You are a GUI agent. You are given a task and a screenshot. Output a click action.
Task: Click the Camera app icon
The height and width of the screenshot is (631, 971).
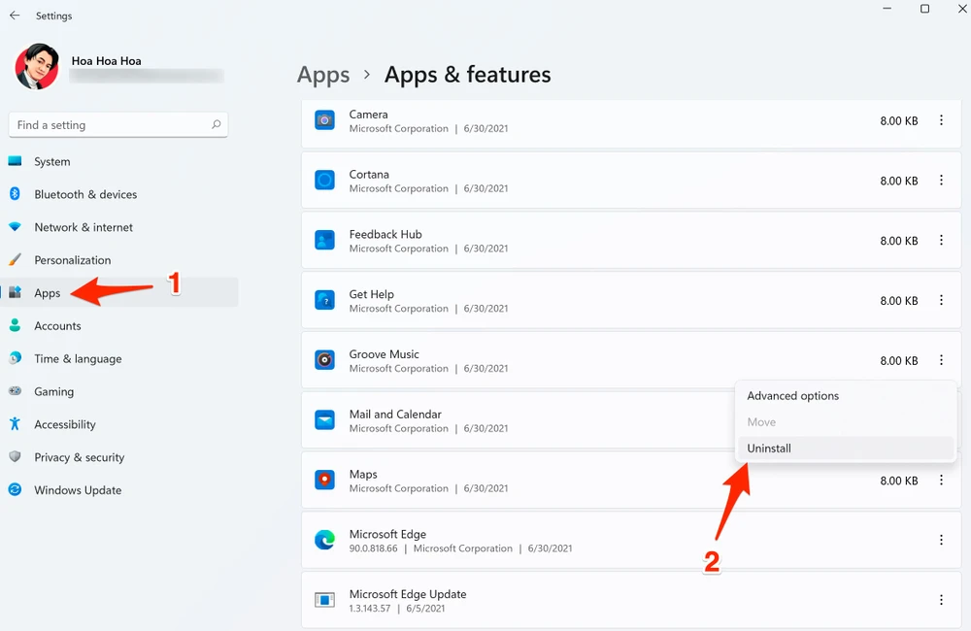(325, 120)
